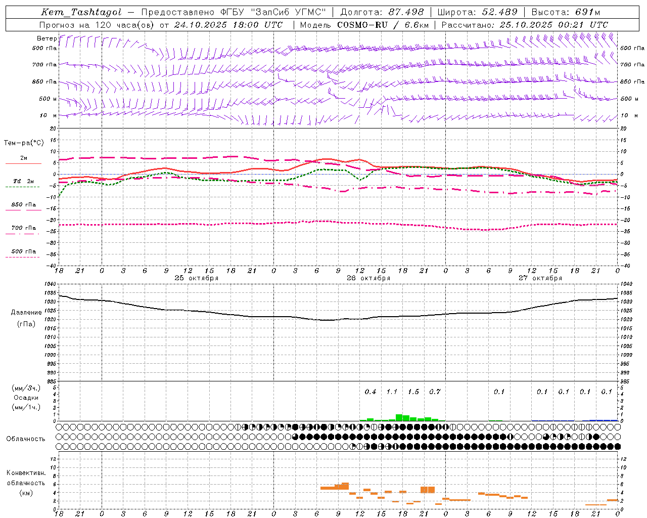The height and width of the screenshot is (518, 647).
Task: Click the Td 2м dew point legend entry
Action: click(x=23, y=181)
